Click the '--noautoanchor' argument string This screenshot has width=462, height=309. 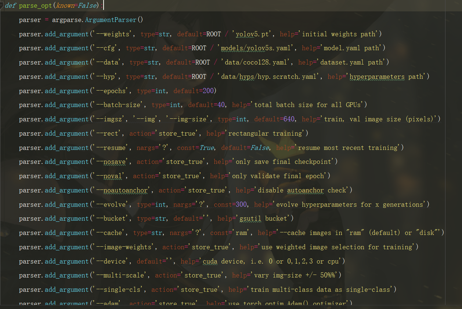(x=122, y=190)
